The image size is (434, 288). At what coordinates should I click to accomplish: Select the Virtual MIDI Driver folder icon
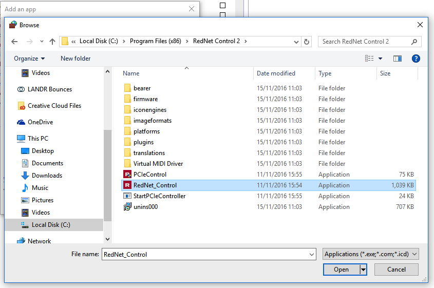[127, 164]
